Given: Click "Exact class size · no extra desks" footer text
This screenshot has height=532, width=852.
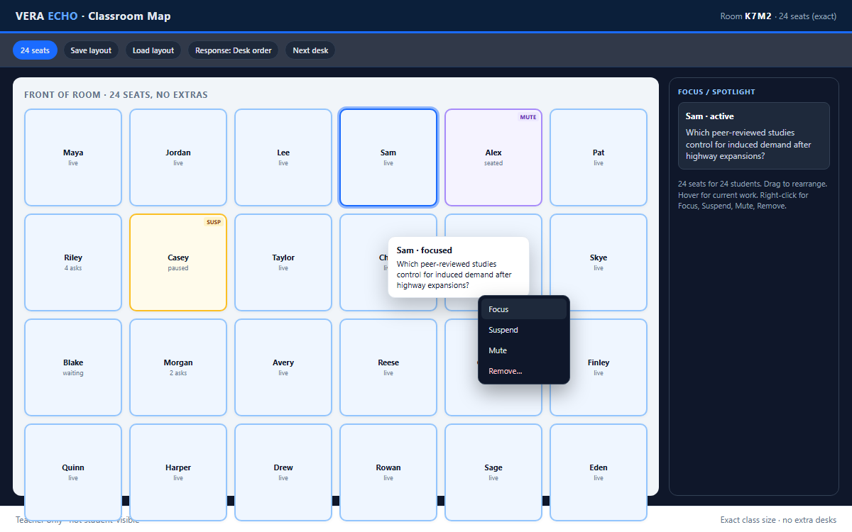Looking at the screenshot, I should pyautogui.click(x=779, y=520).
